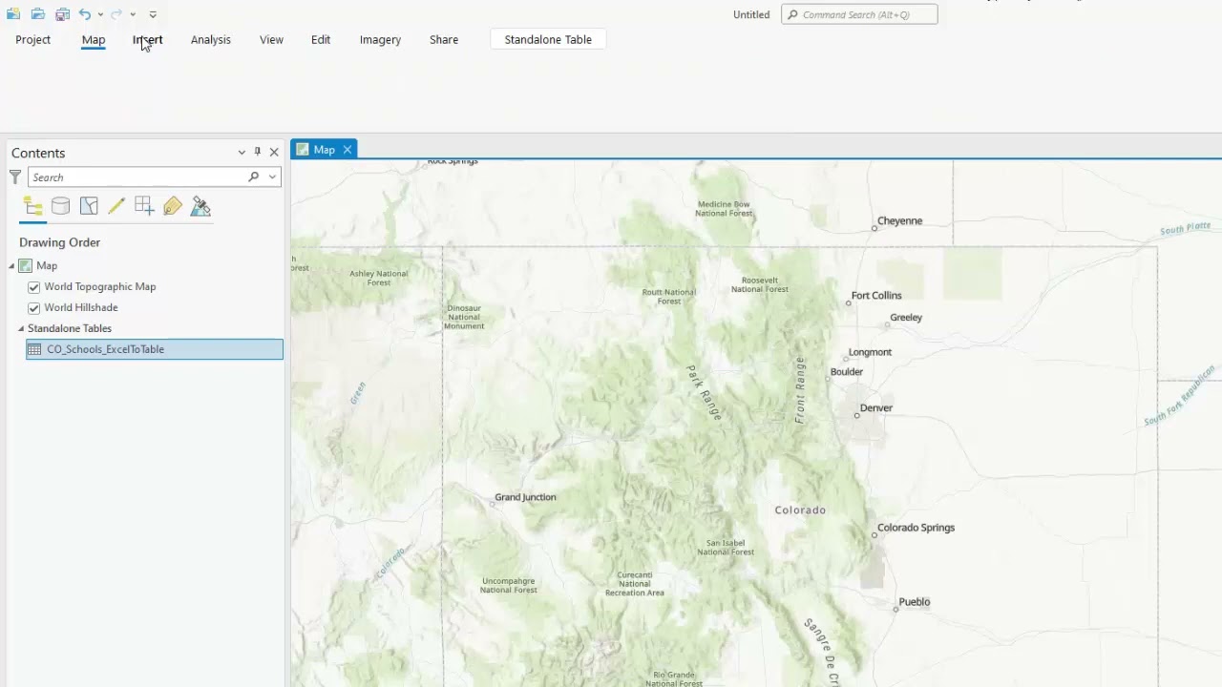Click the Command Search input box

point(859,14)
